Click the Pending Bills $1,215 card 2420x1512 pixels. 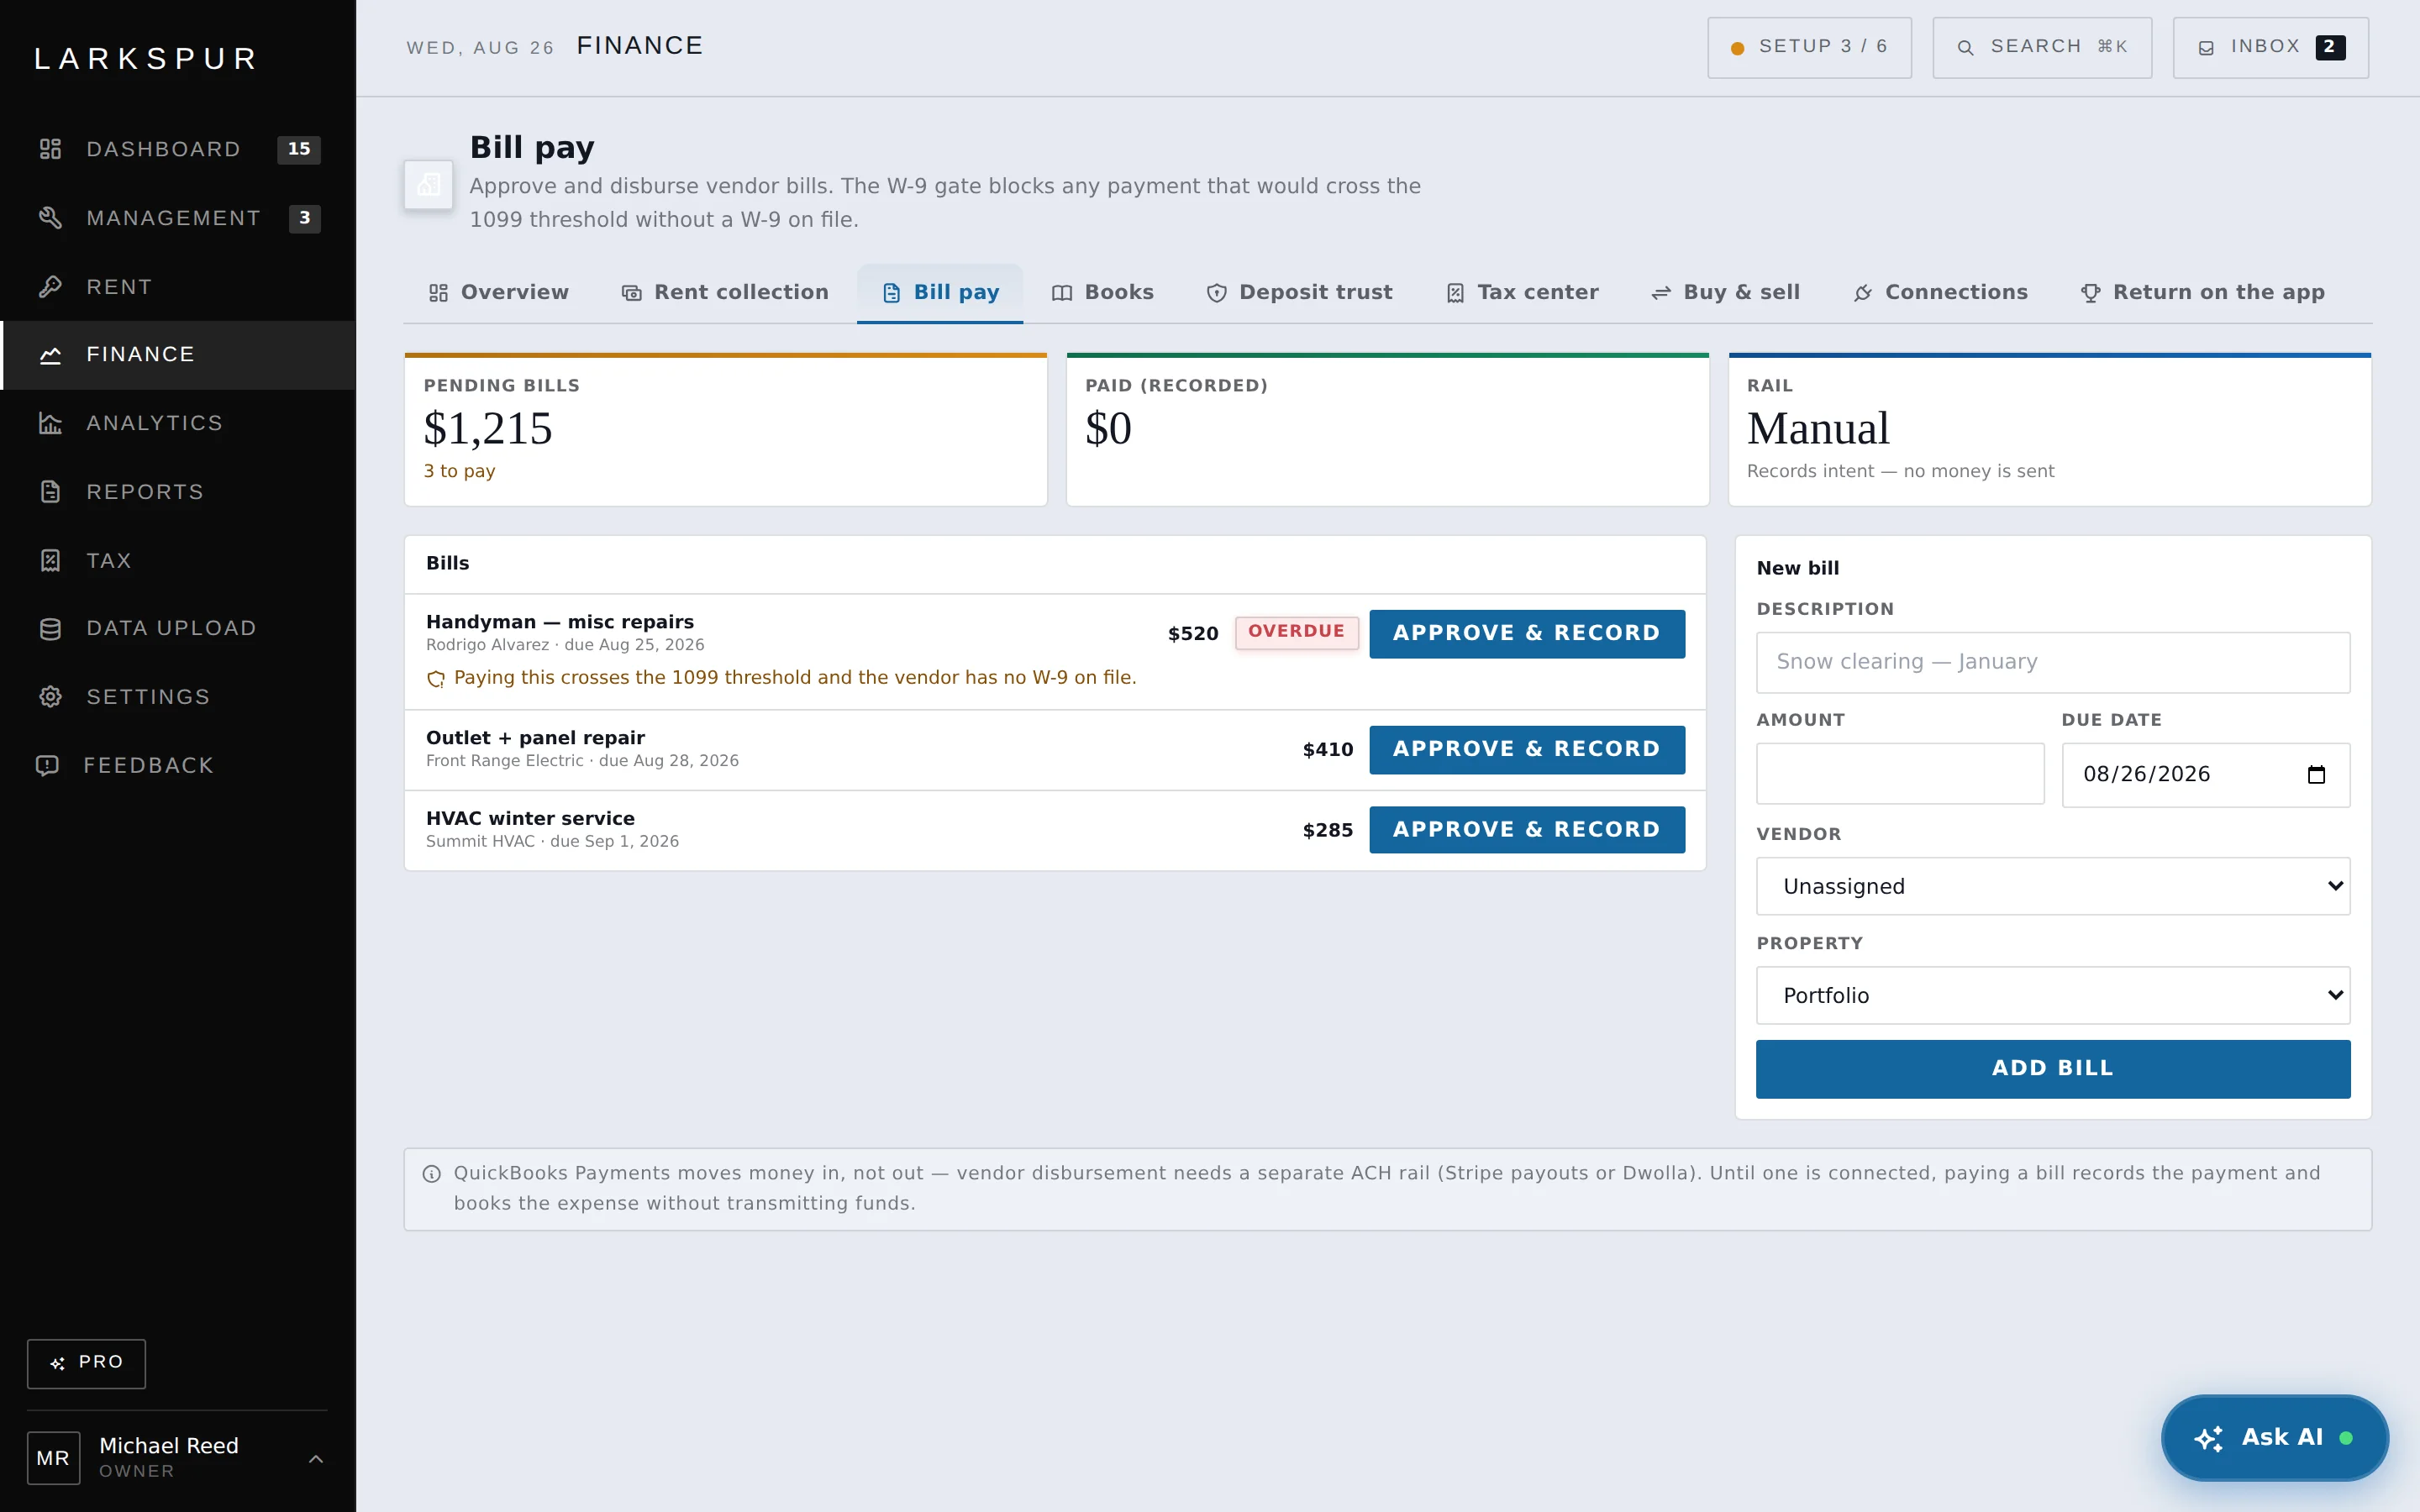[725, 430]
